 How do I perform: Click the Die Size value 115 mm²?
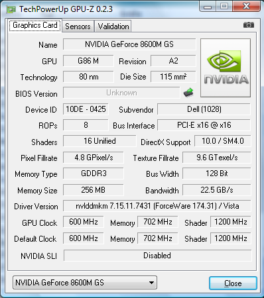click(173, 77)
